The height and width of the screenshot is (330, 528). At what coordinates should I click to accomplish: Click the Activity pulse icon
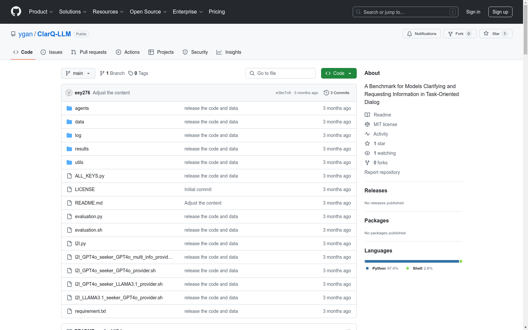[x=367, y=134]
